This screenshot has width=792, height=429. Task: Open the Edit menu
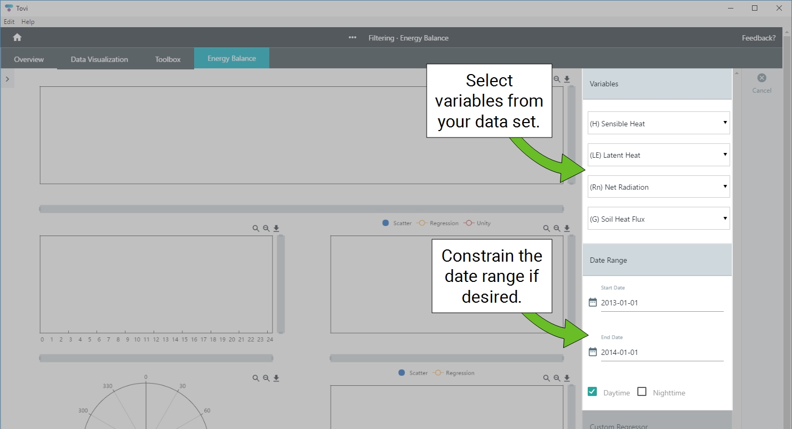pos(9,22)
